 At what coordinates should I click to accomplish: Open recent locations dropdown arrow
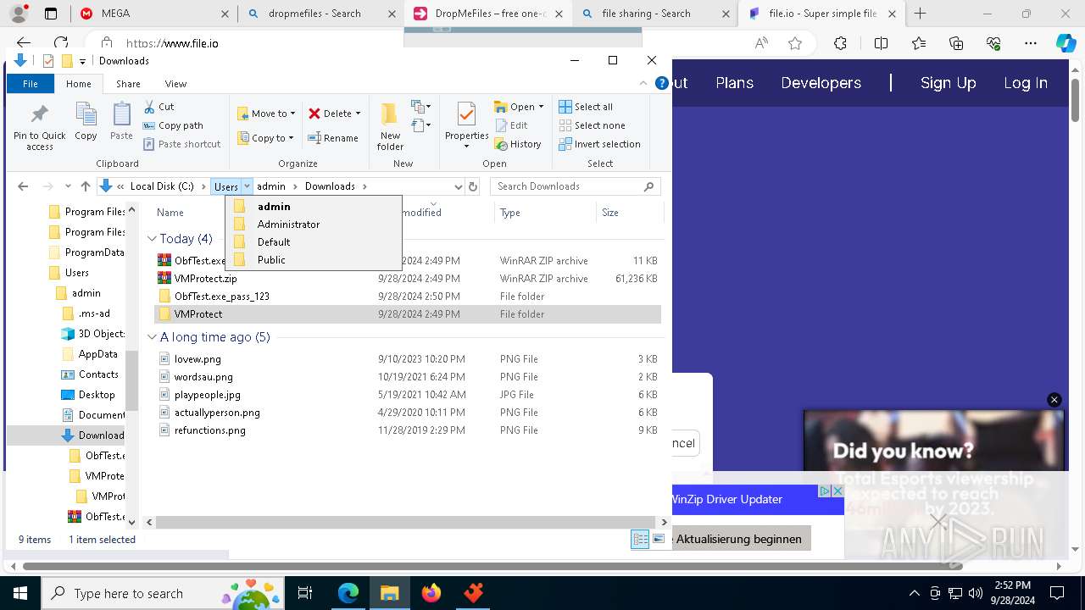[68, 186]
